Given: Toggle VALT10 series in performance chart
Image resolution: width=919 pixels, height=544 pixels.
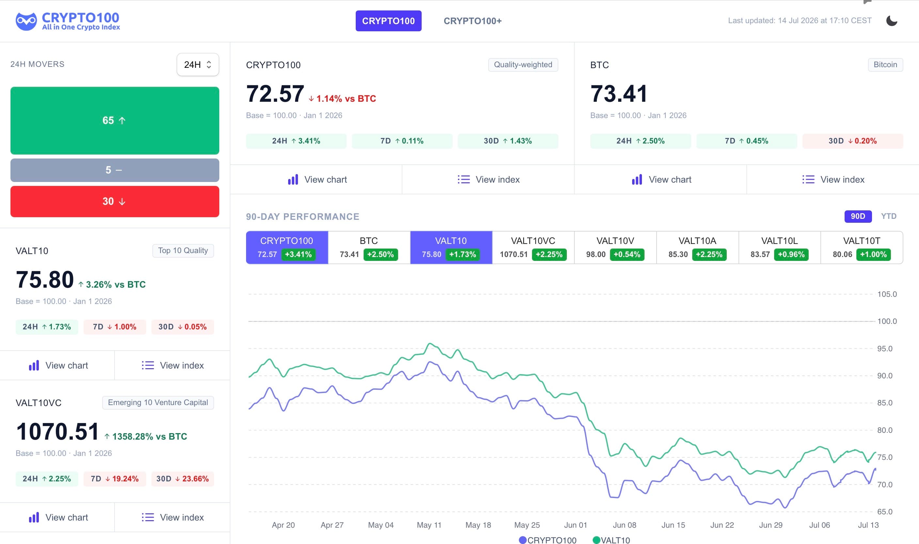Looking at the screenshot, I should pos(451,248).
